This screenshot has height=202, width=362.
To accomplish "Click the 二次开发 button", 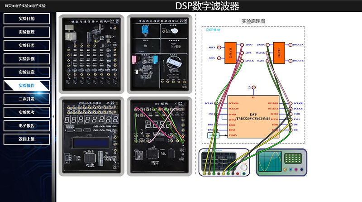I will click(26, 99).
